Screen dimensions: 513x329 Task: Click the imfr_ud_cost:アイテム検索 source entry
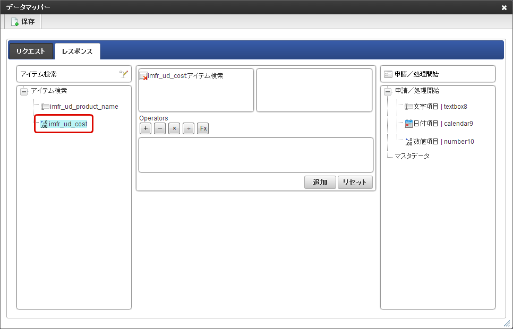185,76
